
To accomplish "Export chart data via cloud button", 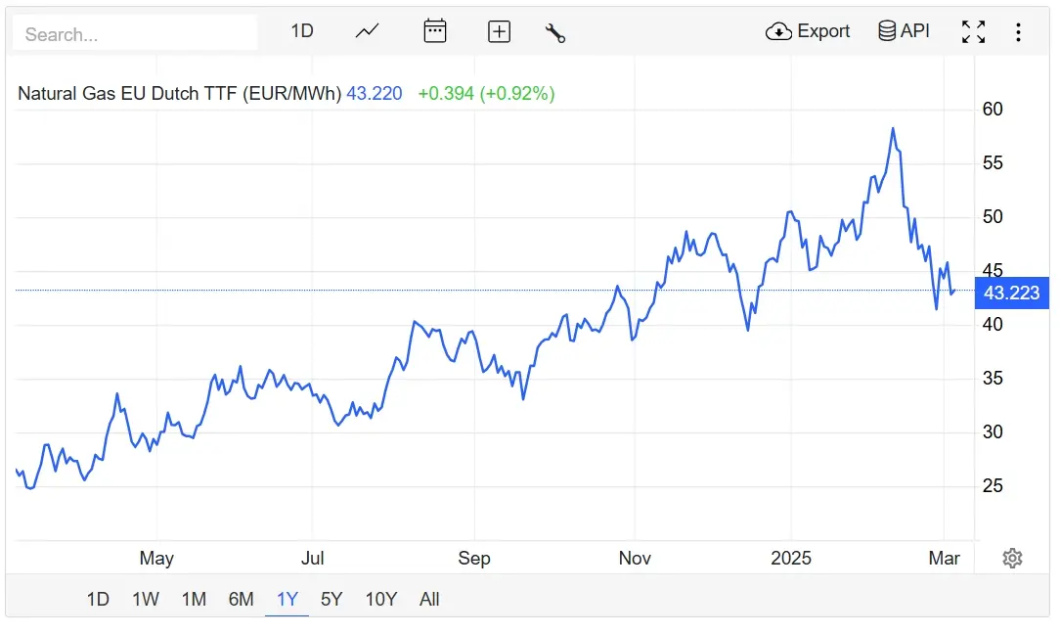I will [808, 31].
